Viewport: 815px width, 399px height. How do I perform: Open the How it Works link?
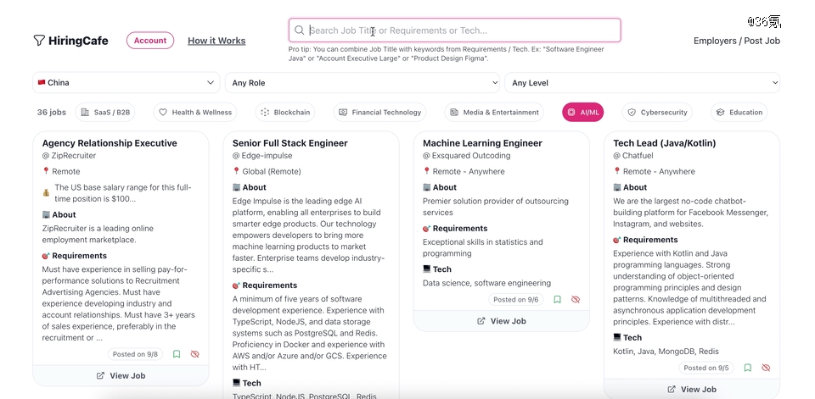point(216,41)
